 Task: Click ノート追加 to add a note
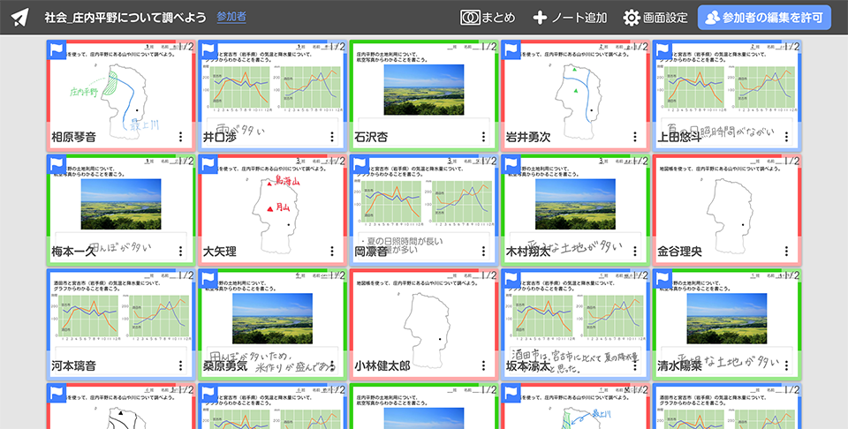pos(570,18)
